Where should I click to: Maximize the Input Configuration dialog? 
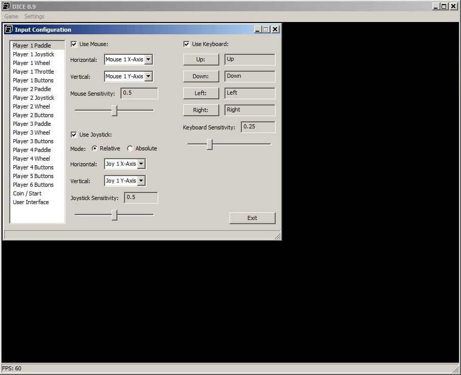point(266,30)
